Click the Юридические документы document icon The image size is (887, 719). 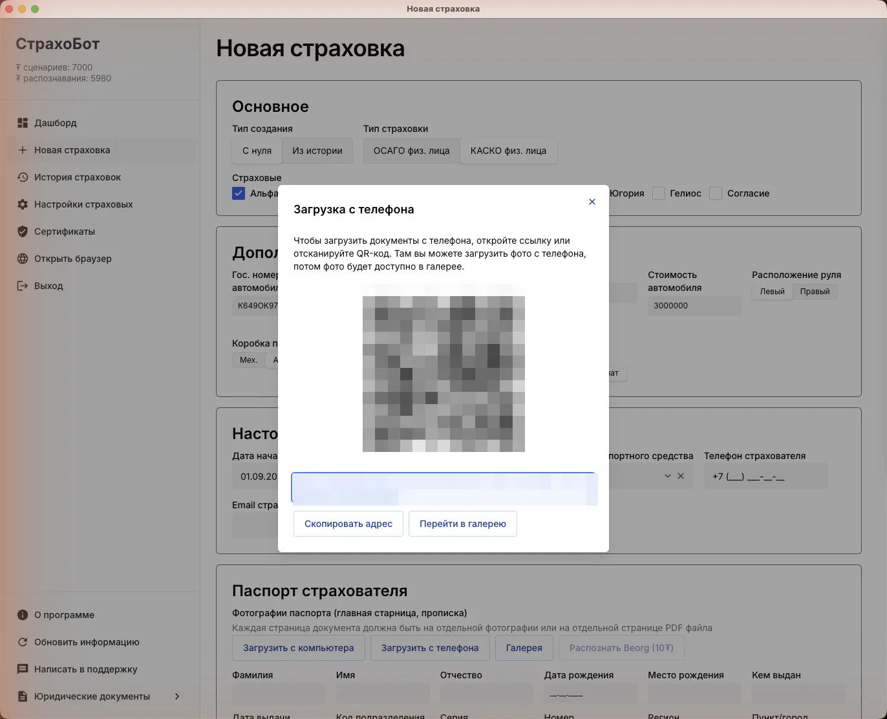pos(23,696)
